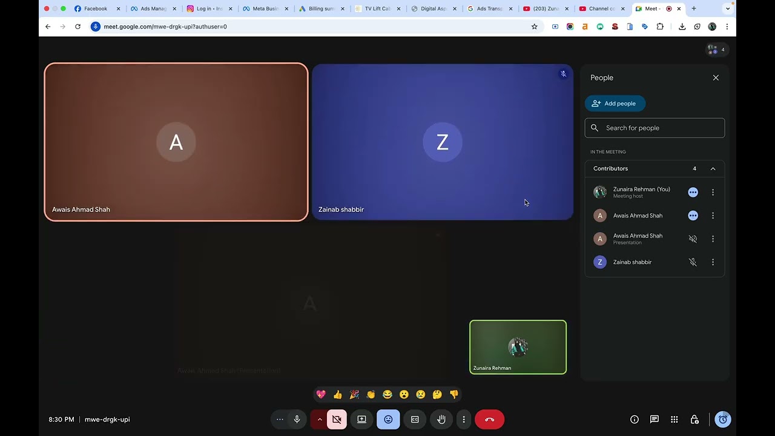Open the Chrome downloads icon

(682, 27)
